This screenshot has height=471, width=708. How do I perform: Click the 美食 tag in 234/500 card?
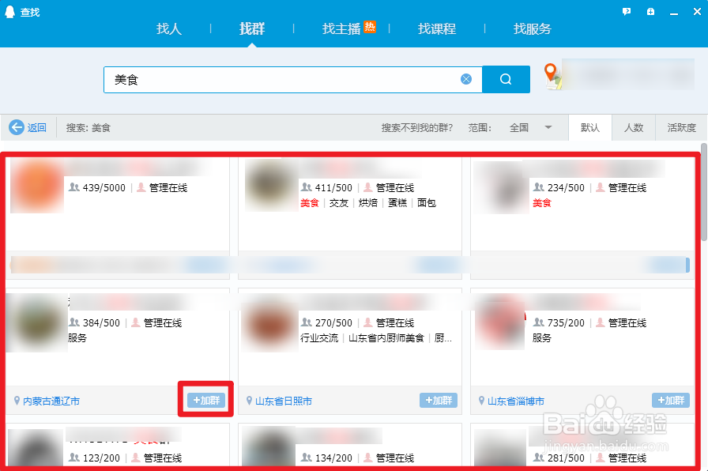tap(542, 203)
